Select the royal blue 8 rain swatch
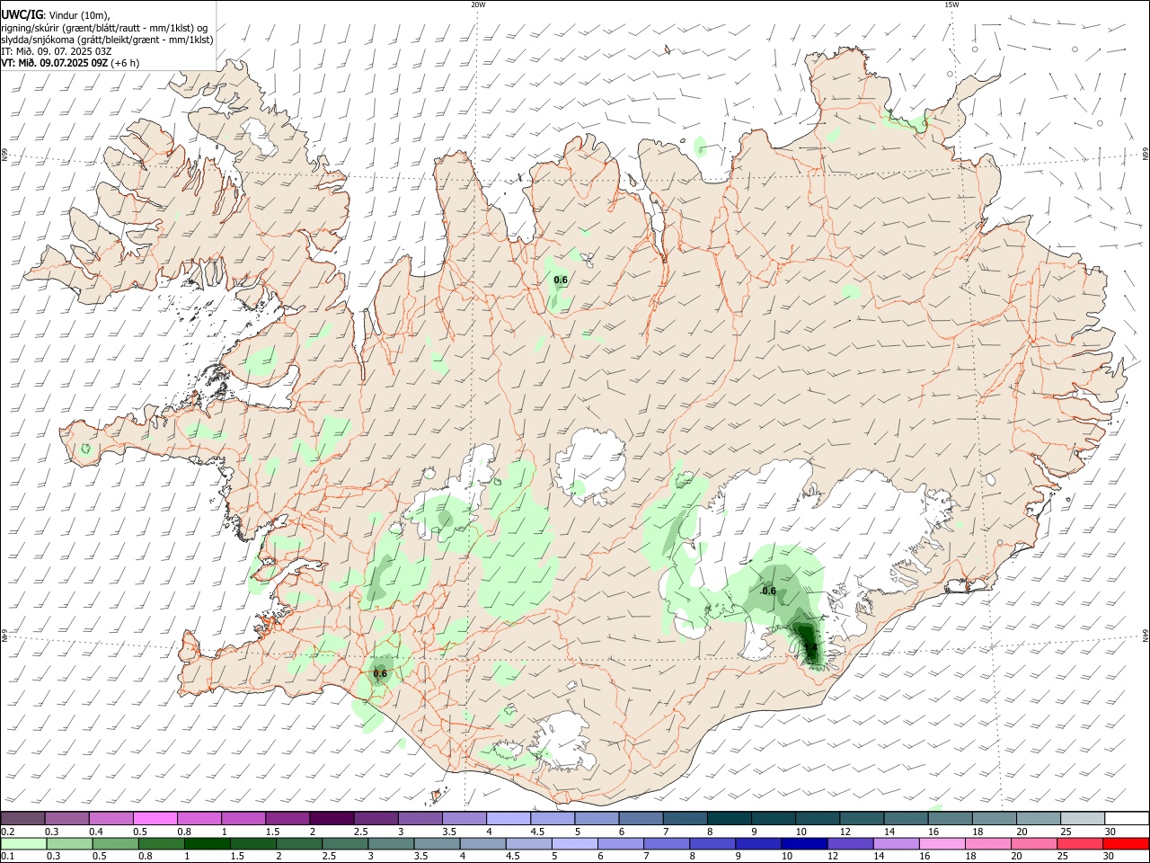 (x=712, y=844)
